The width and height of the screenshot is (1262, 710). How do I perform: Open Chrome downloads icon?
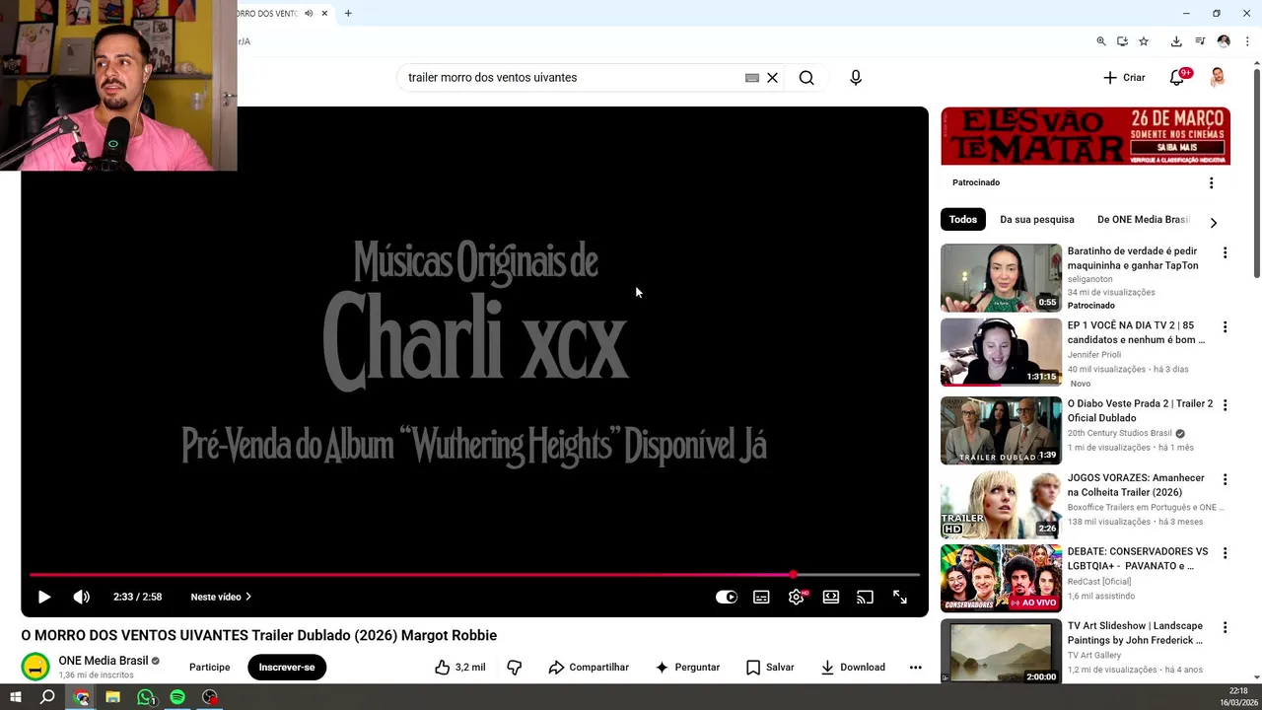pos(1176,41)
